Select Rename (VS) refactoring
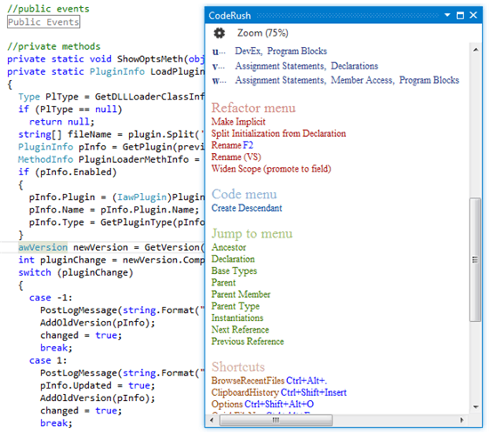Viewport: 489px width, 434px height. (236, 157)
